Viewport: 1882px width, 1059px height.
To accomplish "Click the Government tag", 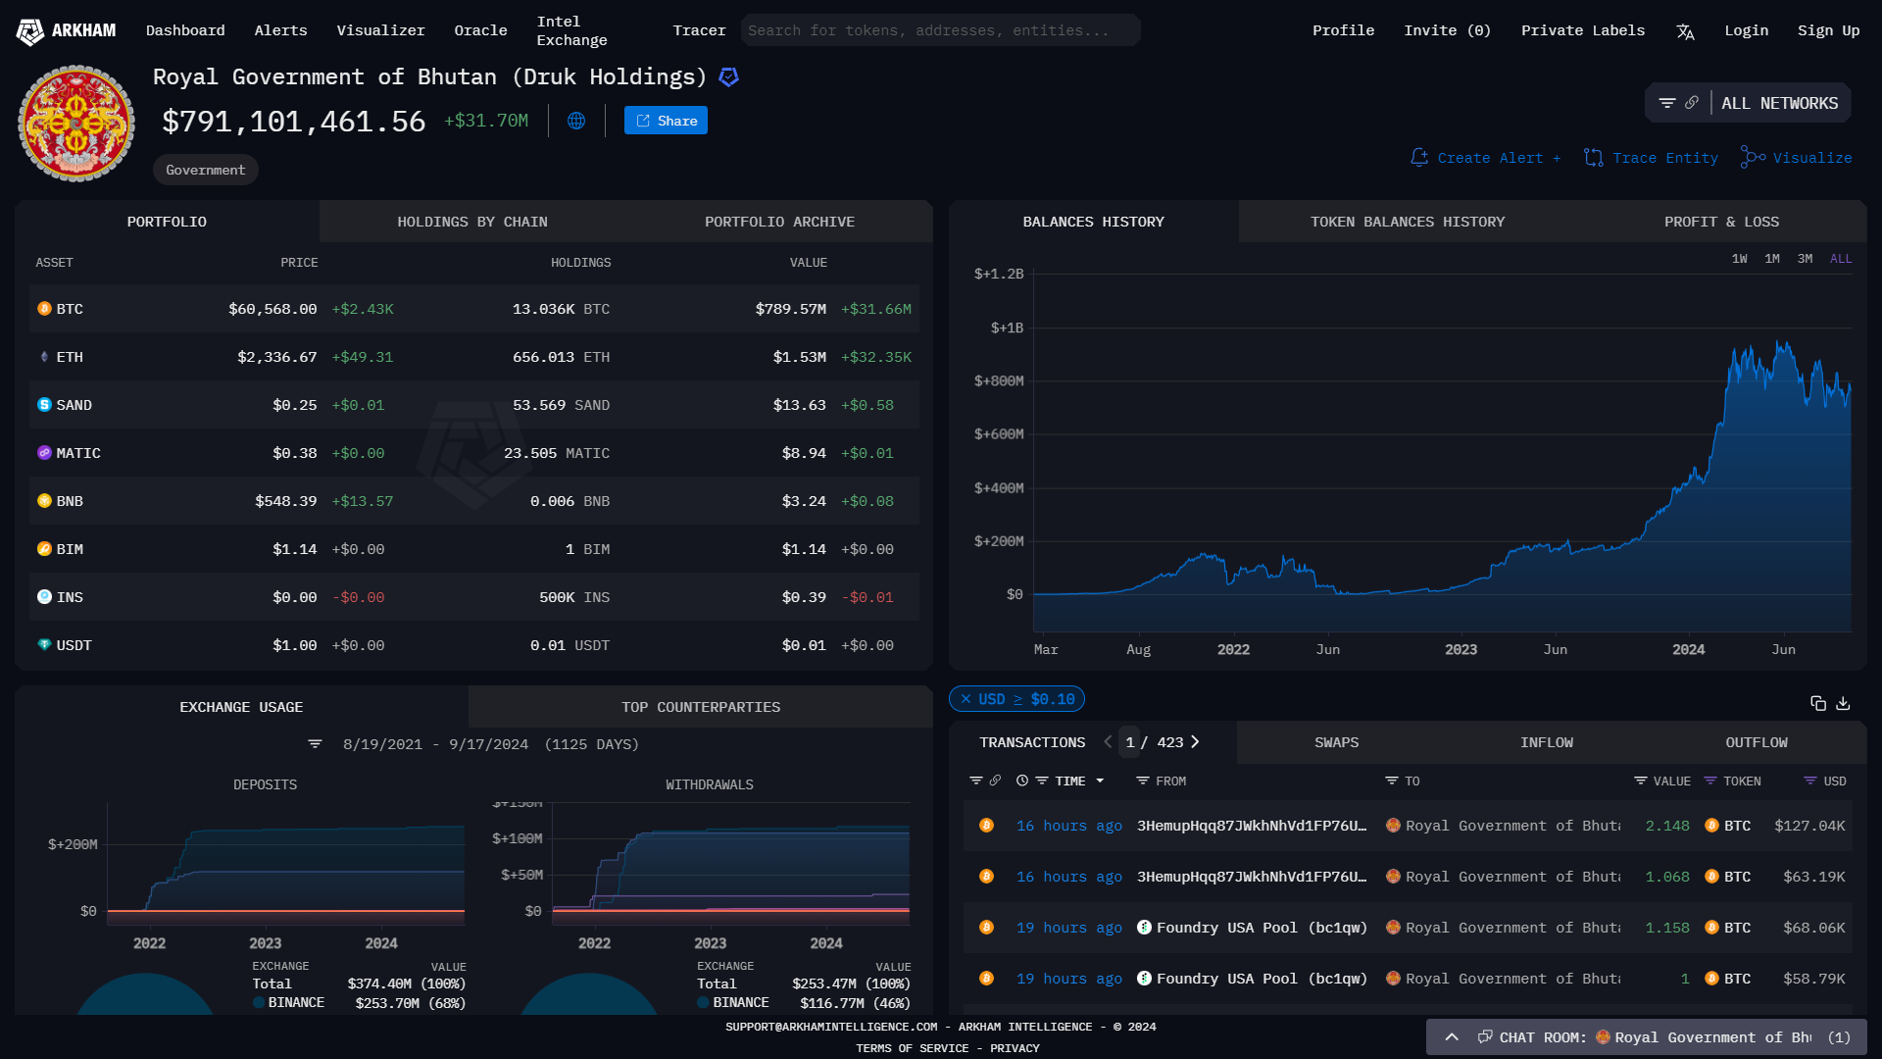I will [205, 170].
